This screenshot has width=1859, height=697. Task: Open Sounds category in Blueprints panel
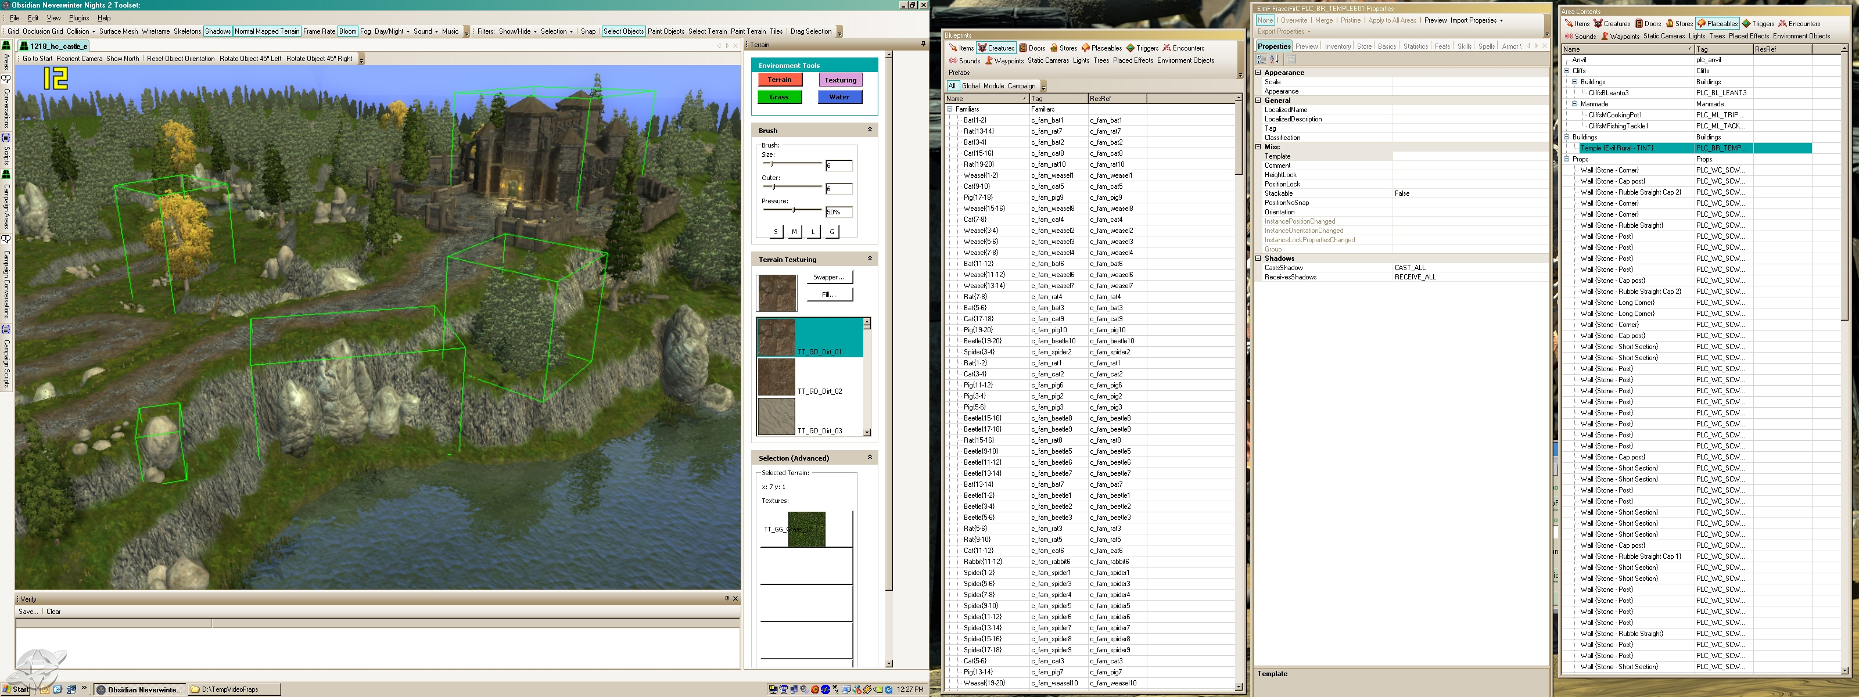tap(964, 60)
